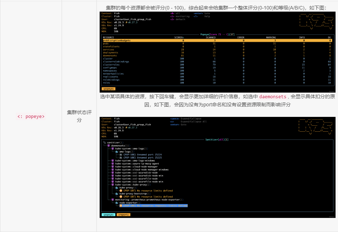Click the WARNING column header
The height and width of the screenshot is (232, 338).
coord(271,38)
